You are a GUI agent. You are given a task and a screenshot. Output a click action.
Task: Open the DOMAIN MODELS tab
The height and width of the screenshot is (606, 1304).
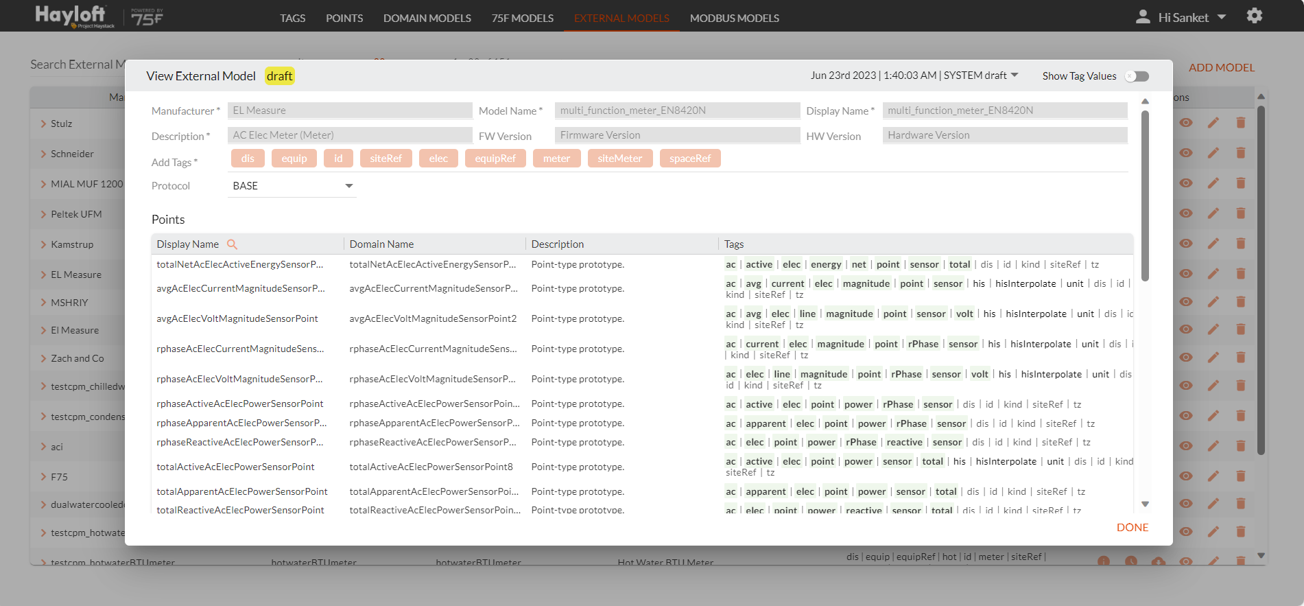427,18
